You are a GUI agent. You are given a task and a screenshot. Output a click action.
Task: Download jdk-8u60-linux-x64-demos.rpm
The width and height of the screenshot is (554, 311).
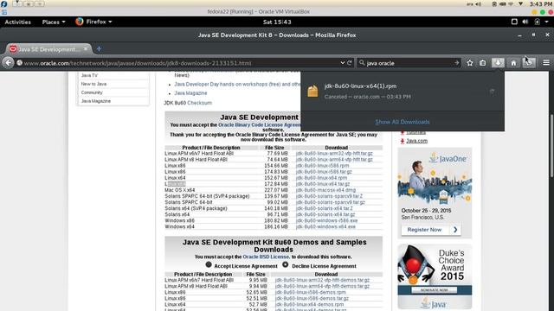309,304
